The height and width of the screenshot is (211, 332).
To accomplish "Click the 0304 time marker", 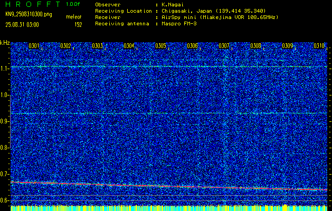I will coord(129,46).
